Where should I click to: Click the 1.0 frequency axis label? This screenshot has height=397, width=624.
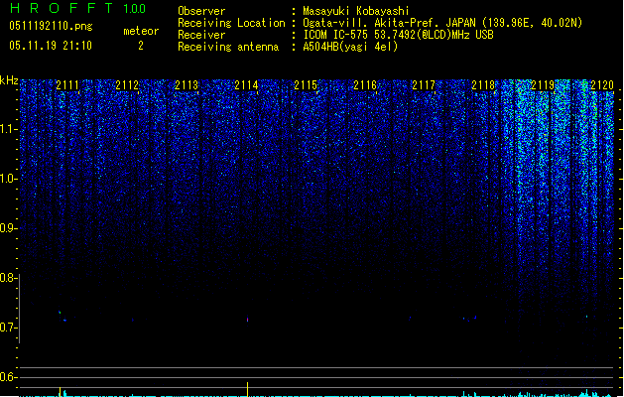point(8,179)
